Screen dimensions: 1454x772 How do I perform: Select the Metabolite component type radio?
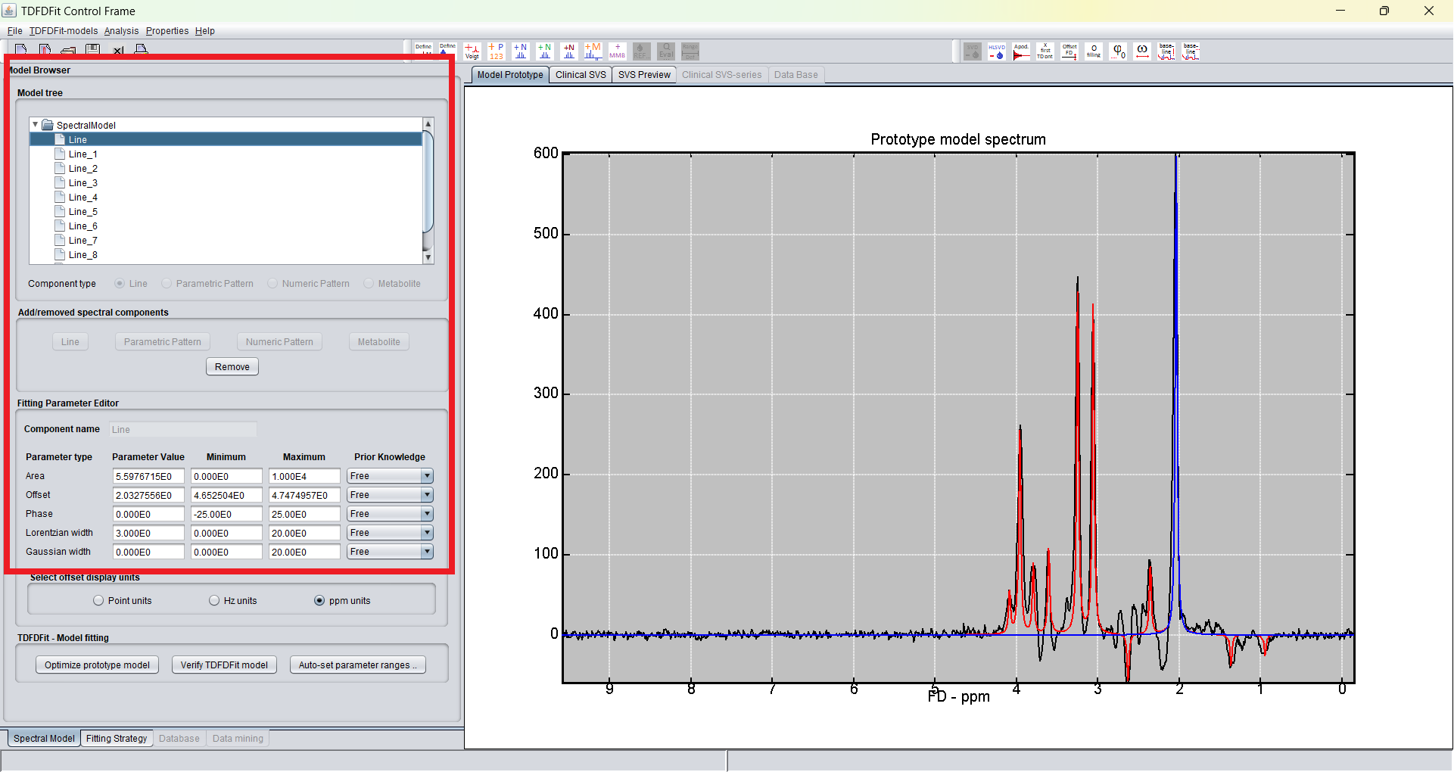point(369,283)
